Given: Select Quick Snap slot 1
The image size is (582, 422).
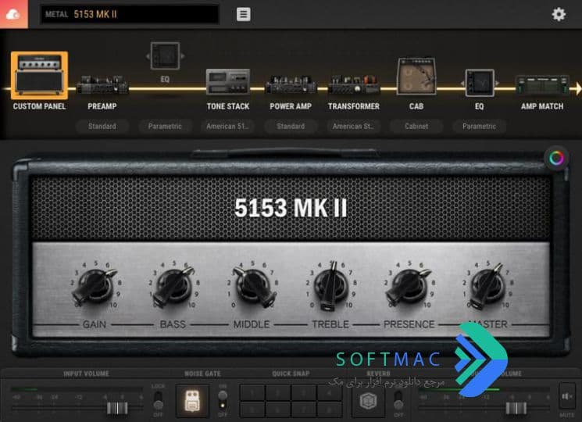Looking at the screenshot, I should [252, 392].
